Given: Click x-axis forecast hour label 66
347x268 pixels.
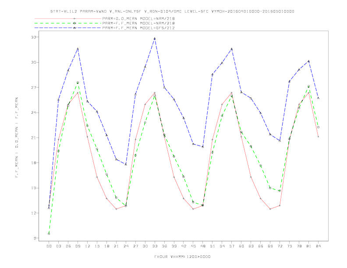Looking at the screenshot, I should [x=261, y=246].
